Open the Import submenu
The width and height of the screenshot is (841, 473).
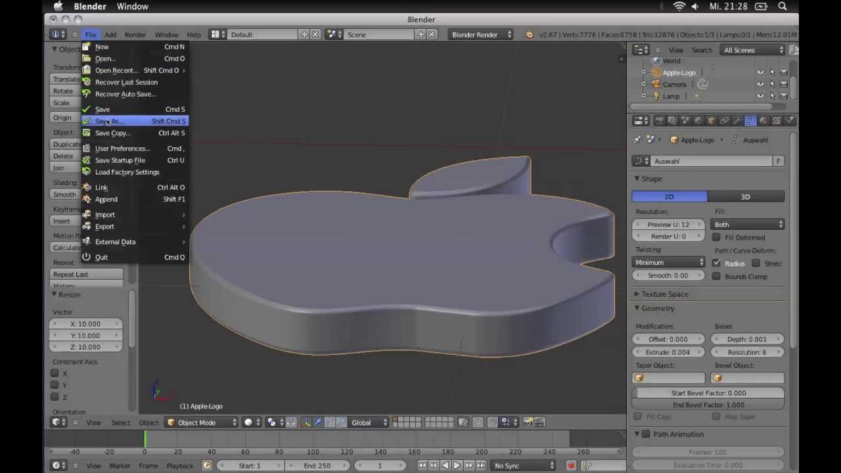coord(135,215)
